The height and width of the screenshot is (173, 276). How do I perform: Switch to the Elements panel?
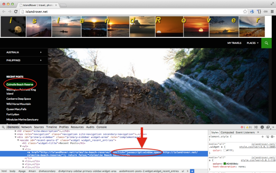click(13, 127)
